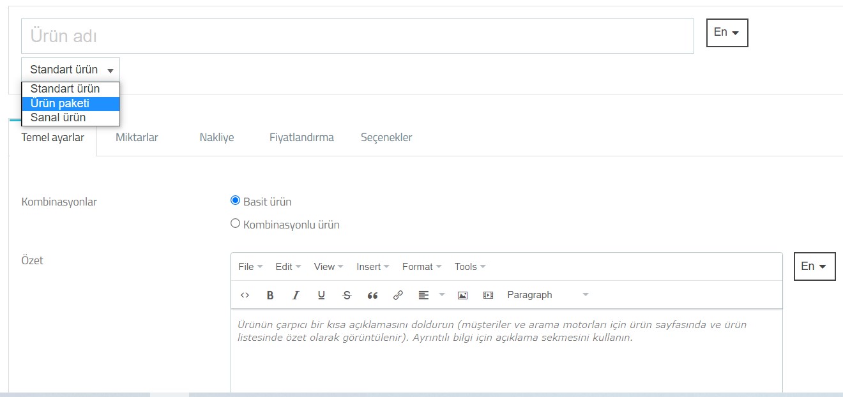
Task: Open the Insert menu in editor
Action: click(x=373, y=267)
